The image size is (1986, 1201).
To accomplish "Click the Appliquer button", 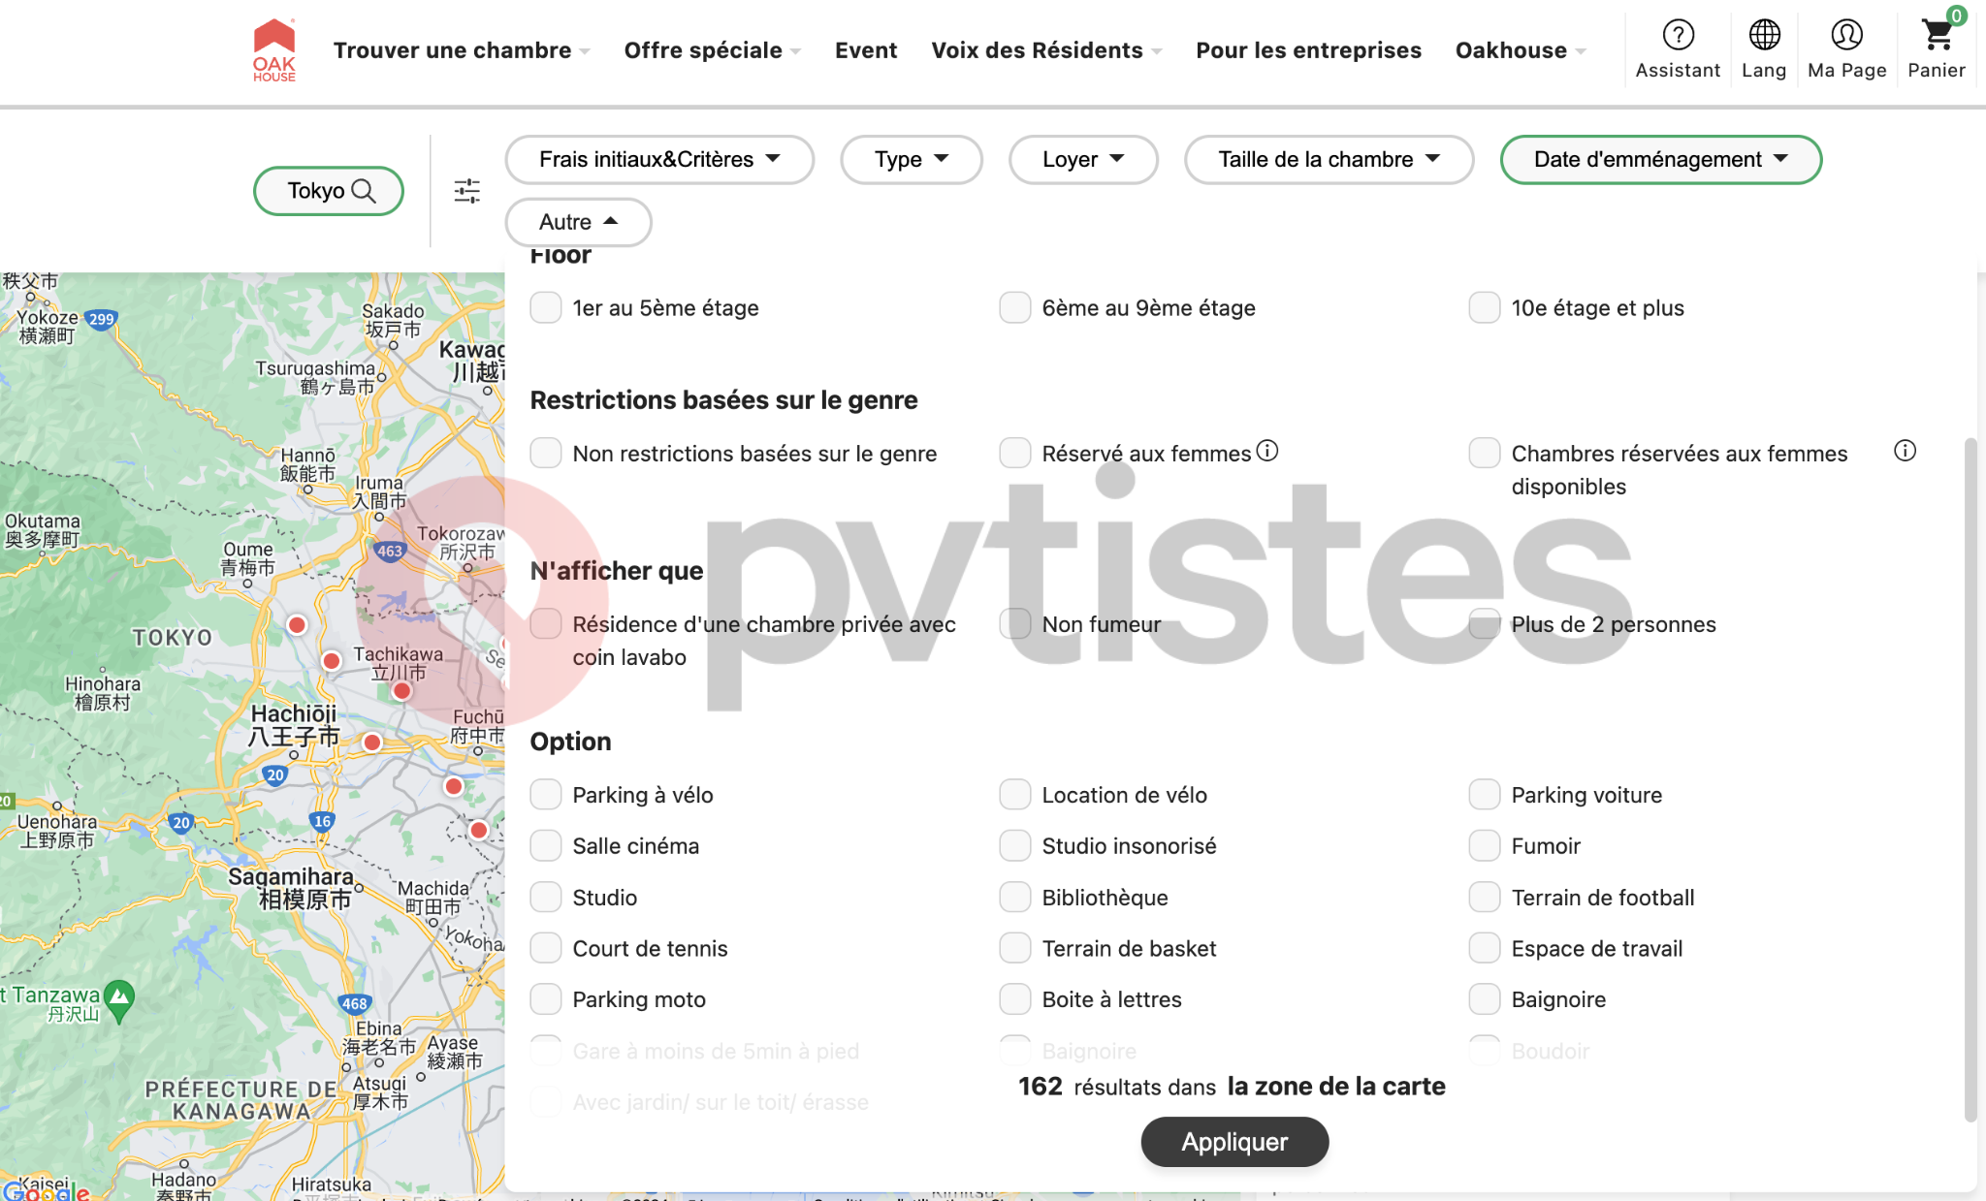I will tap(1234, 1140).
